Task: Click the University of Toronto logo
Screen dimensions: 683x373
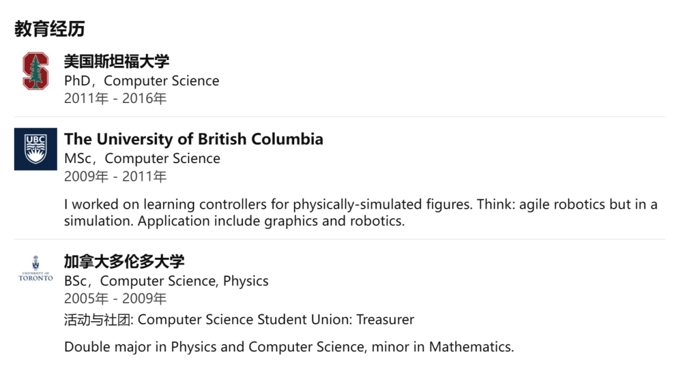Action: [x=35, y=269]
